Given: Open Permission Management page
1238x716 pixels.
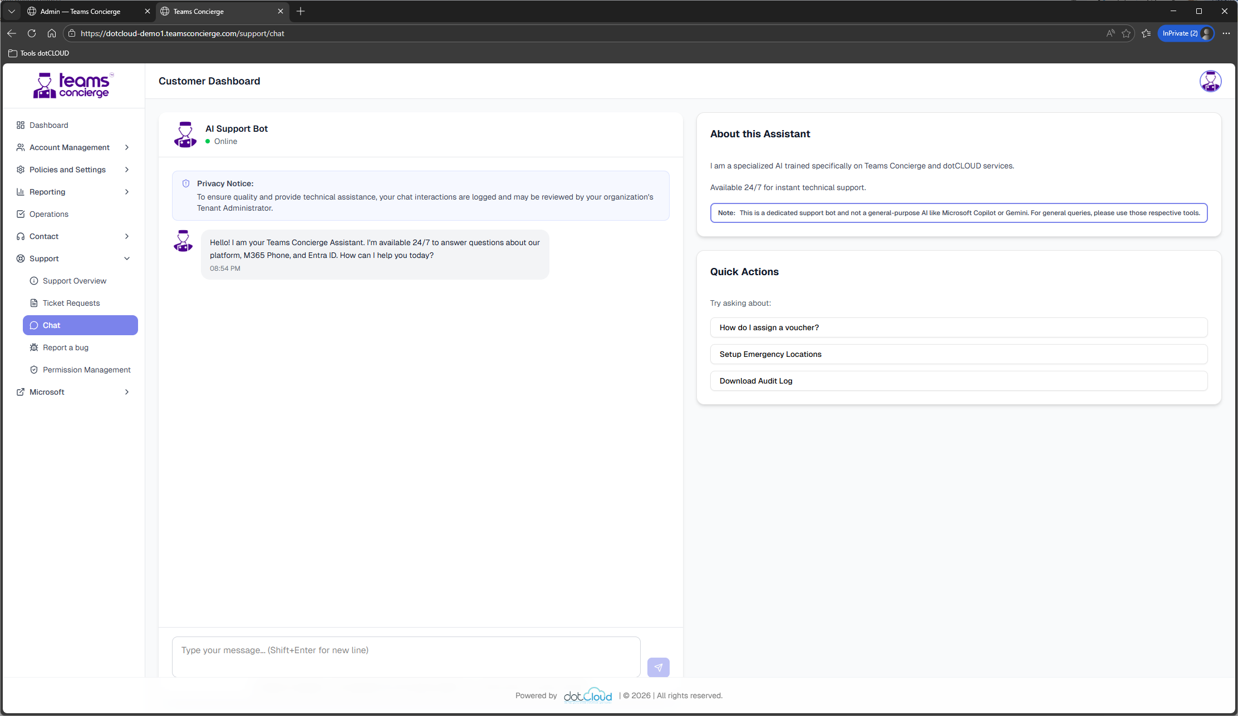Looking at the screenshot, I should [x=86, y=370].
